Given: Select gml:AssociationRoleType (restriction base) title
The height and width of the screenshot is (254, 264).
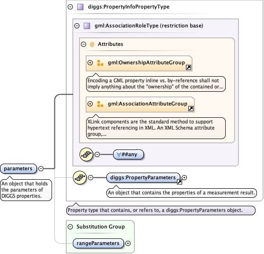Looking at the screenshot, I should tap(149, 26).
